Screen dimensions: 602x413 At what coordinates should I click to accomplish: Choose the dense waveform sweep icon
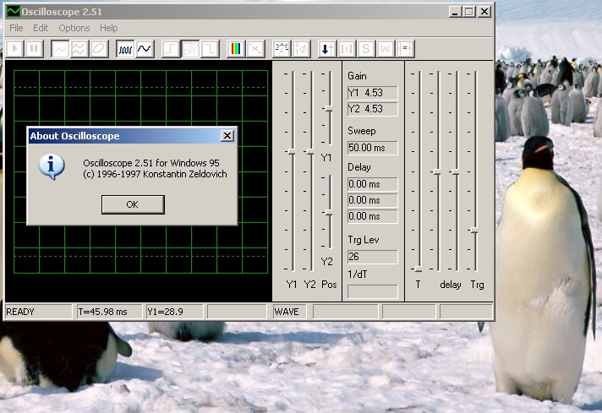coord(125,49)
